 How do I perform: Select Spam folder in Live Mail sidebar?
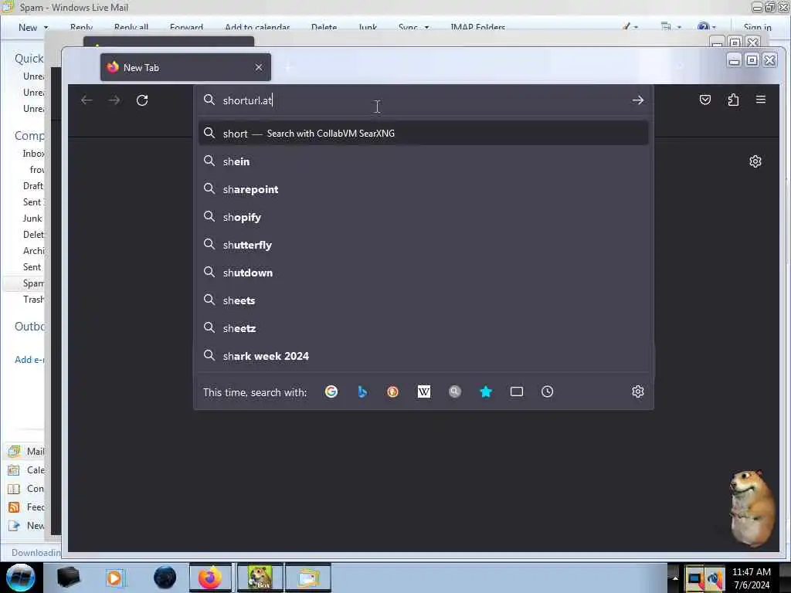(x=33, y=283)
